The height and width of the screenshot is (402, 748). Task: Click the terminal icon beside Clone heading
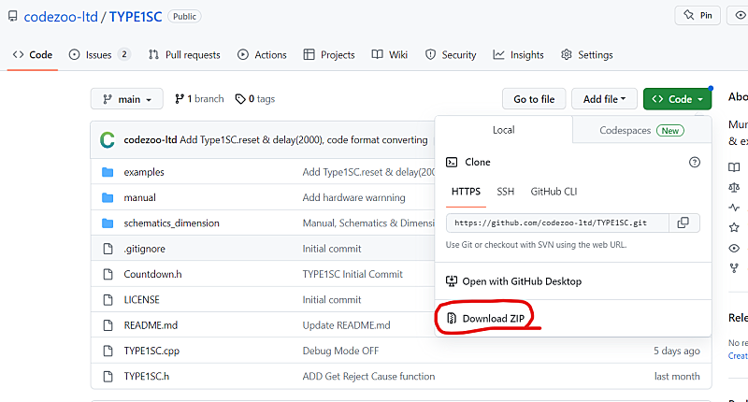(x=452, y=162)
